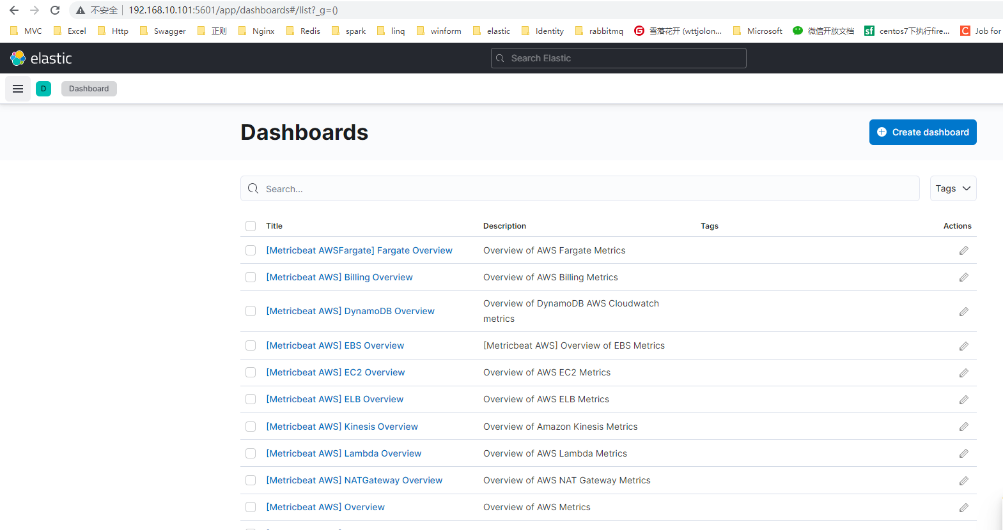1003x530 pixels.
Task: Check the NATGateway Overview row checkbox
Action: coord(251,480)
